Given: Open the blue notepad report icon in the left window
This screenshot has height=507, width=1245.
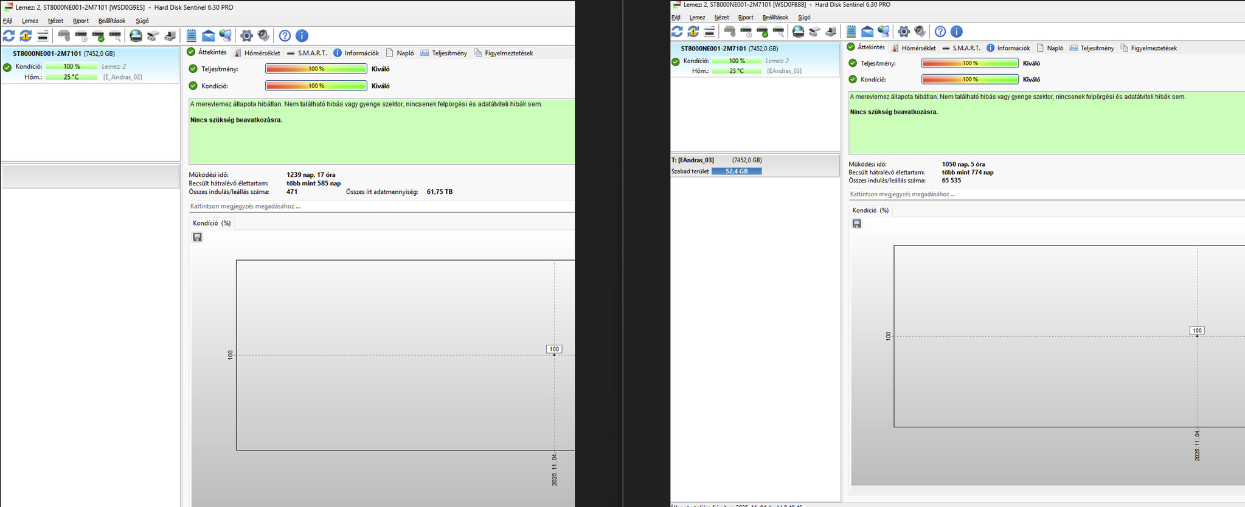Looking at the screenshot, I should [x=192, y=36].
